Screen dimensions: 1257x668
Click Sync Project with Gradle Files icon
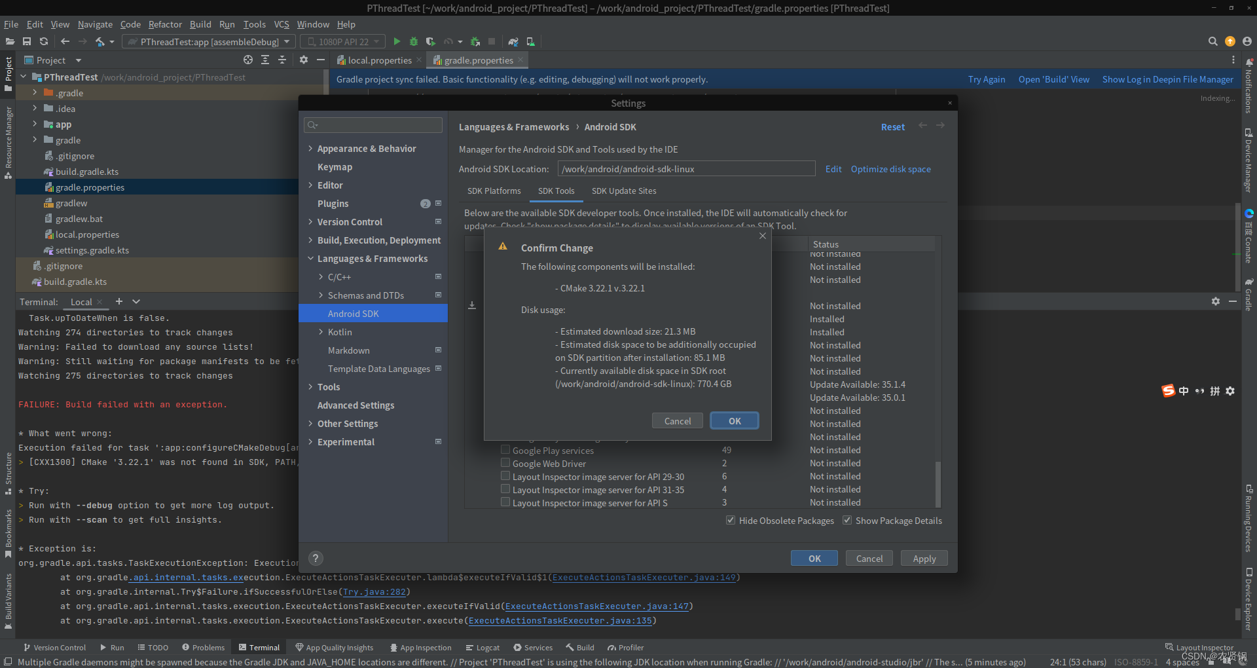click(513, 41)
